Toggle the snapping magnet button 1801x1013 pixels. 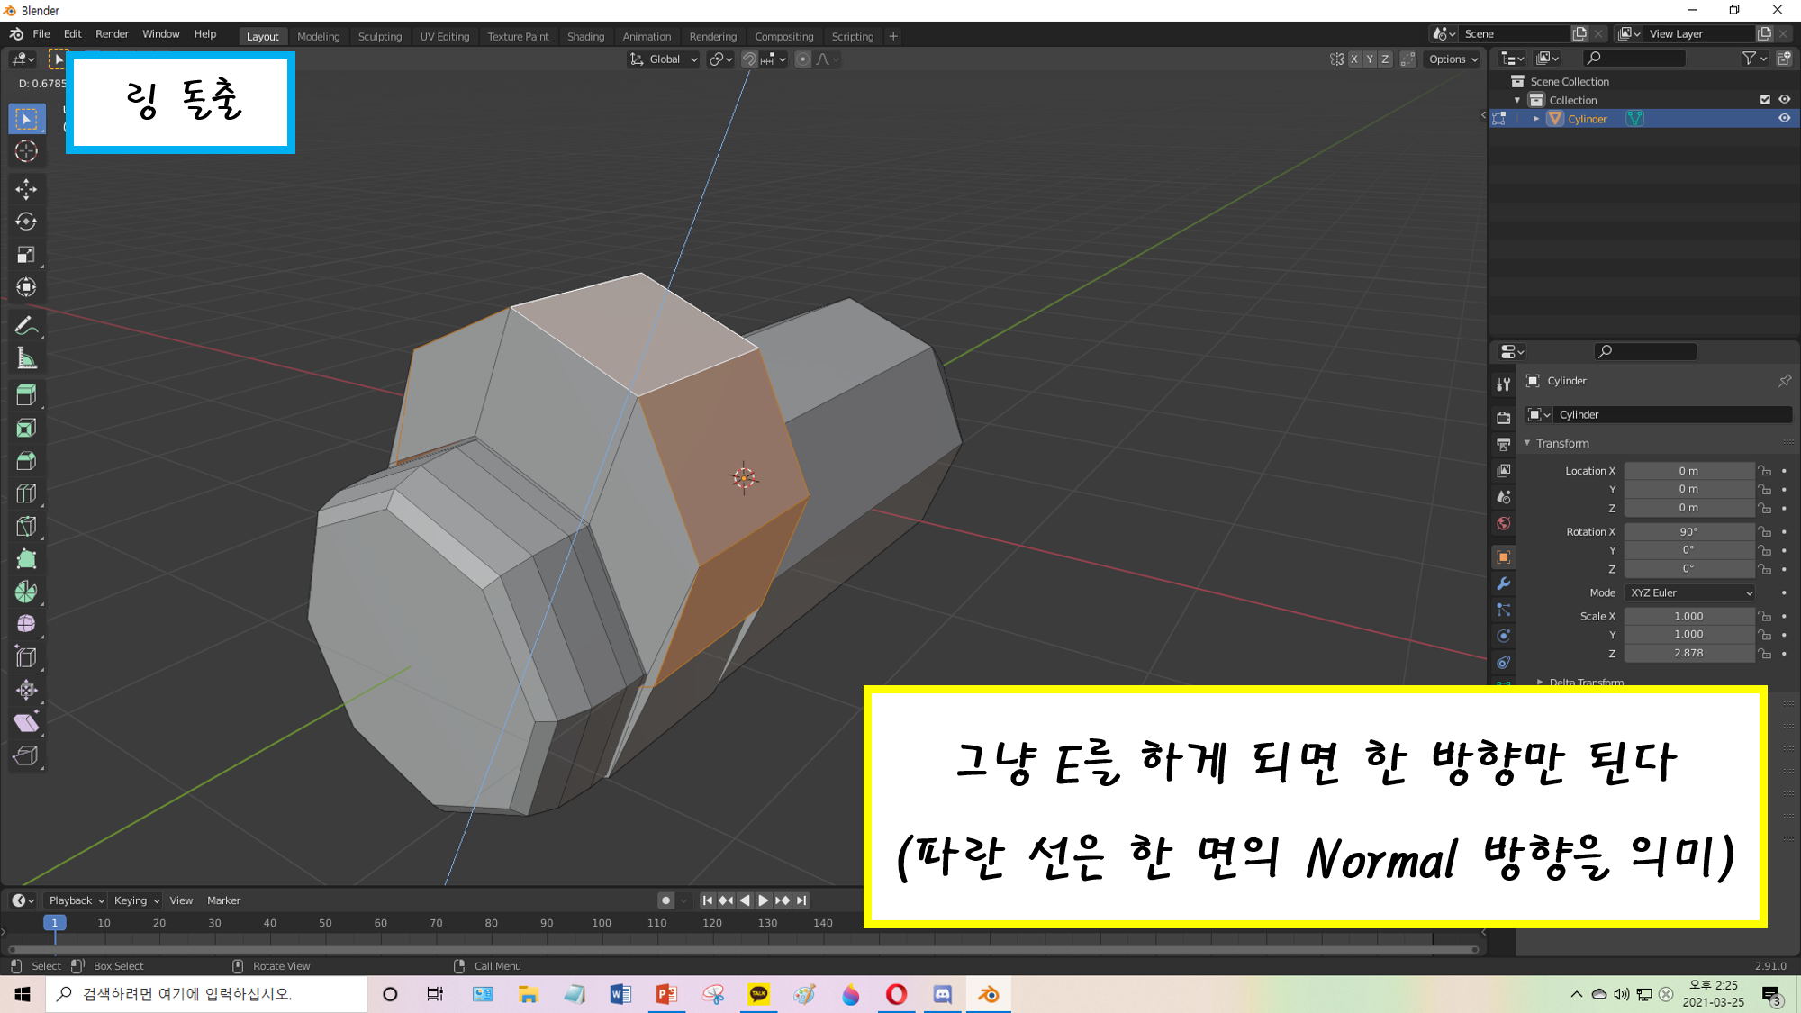(x=749, y=59)
